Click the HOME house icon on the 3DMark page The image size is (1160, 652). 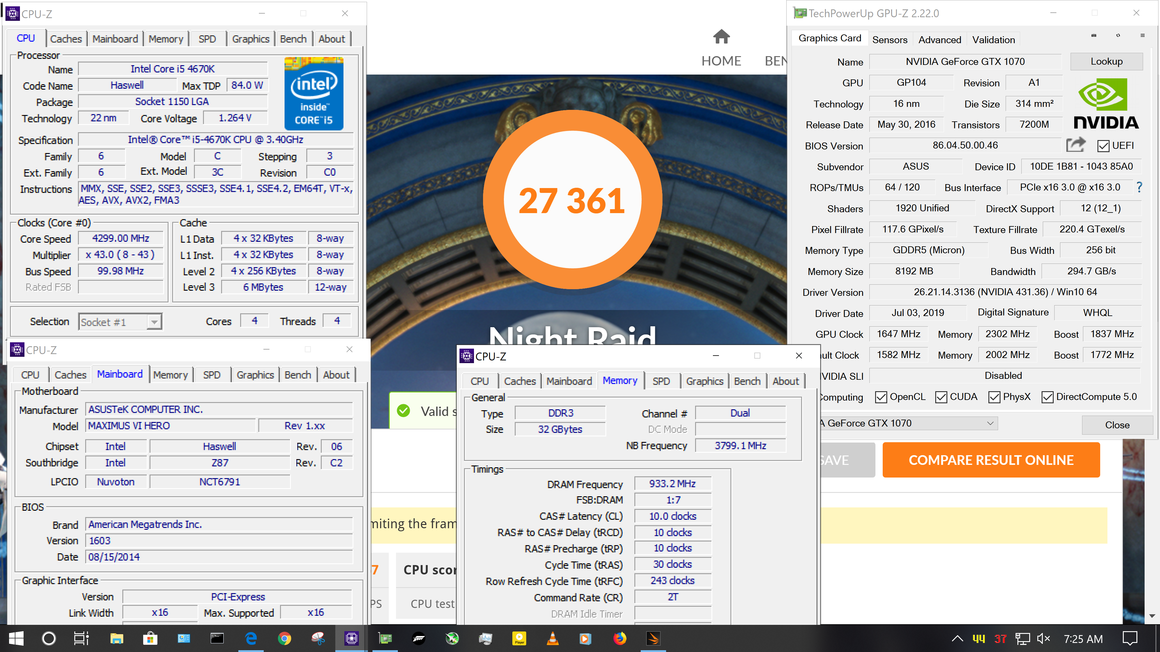click(721, 37)
